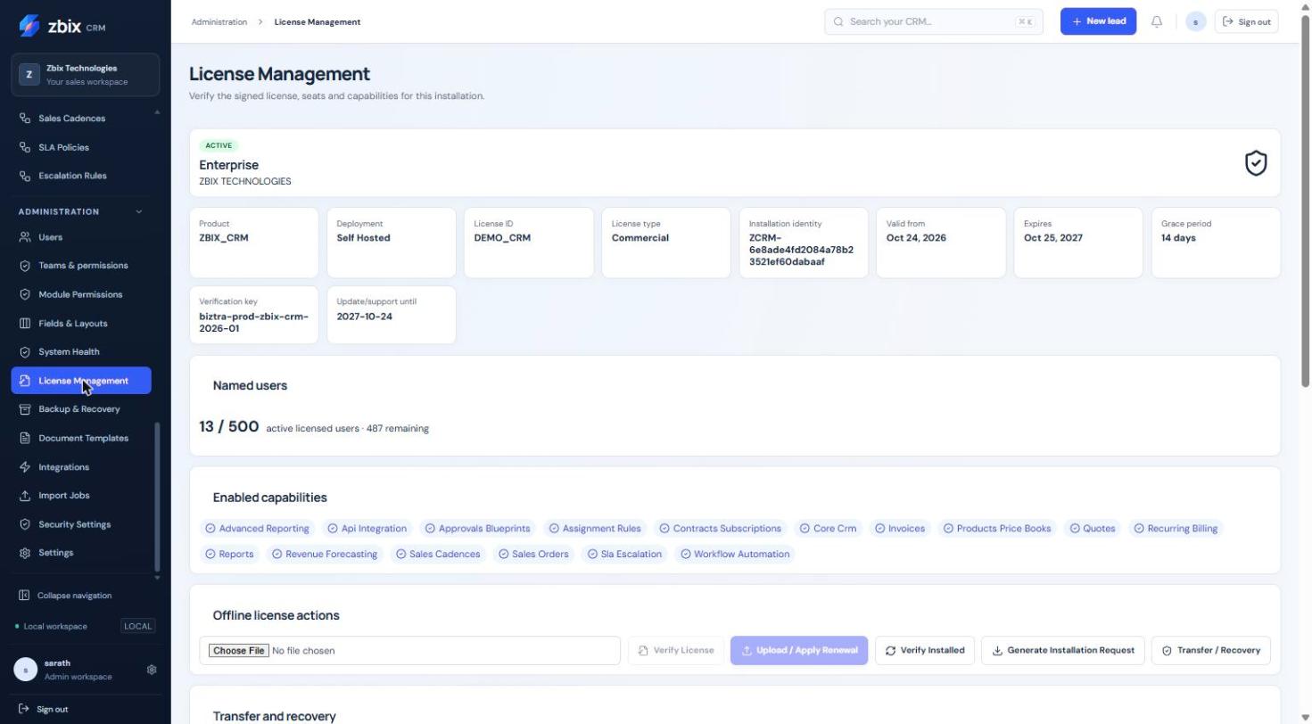Click the Import Jobs upload icon
The width and height of the screenshot is (1312, 724).
25,496
